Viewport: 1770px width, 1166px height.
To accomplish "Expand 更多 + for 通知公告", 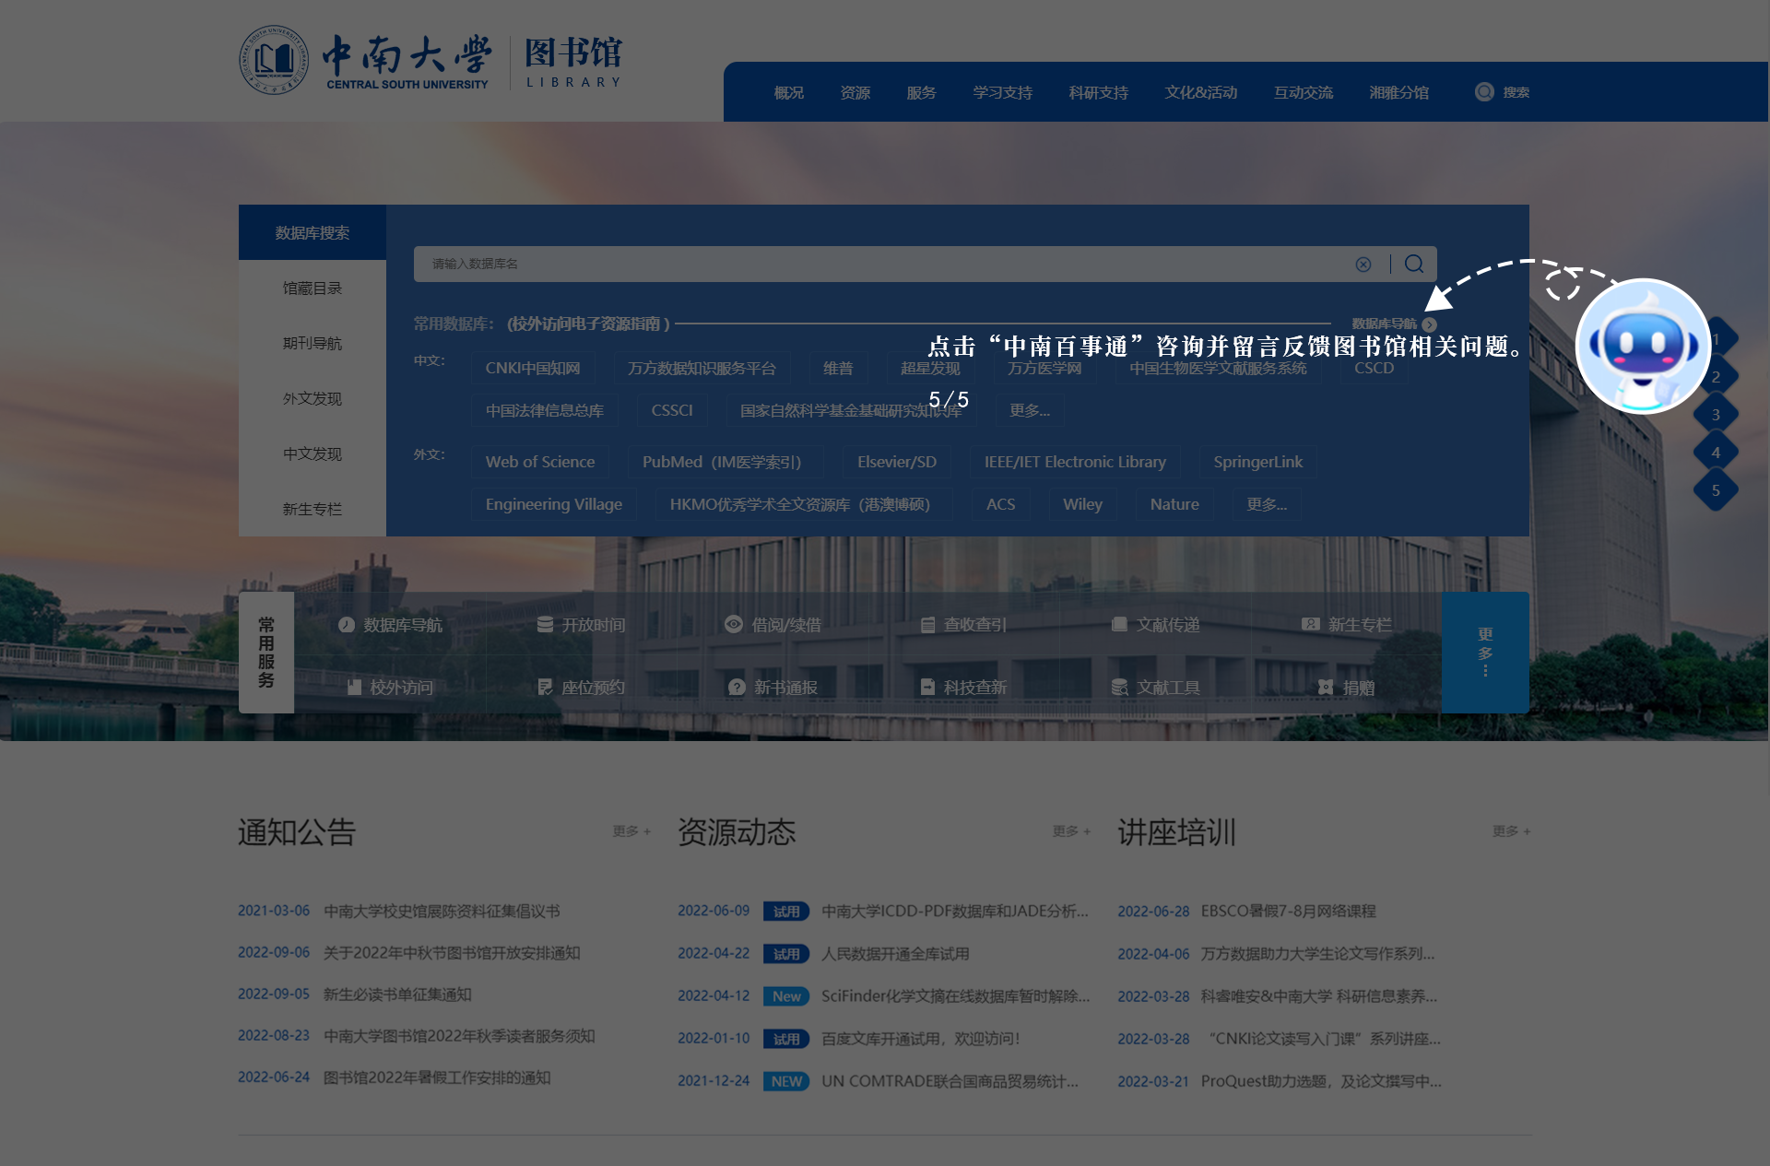I will pyautogui.click(x=631, y=831).
